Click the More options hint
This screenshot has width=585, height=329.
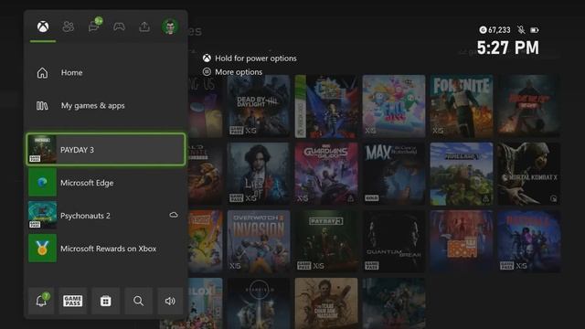click(232, 71)
